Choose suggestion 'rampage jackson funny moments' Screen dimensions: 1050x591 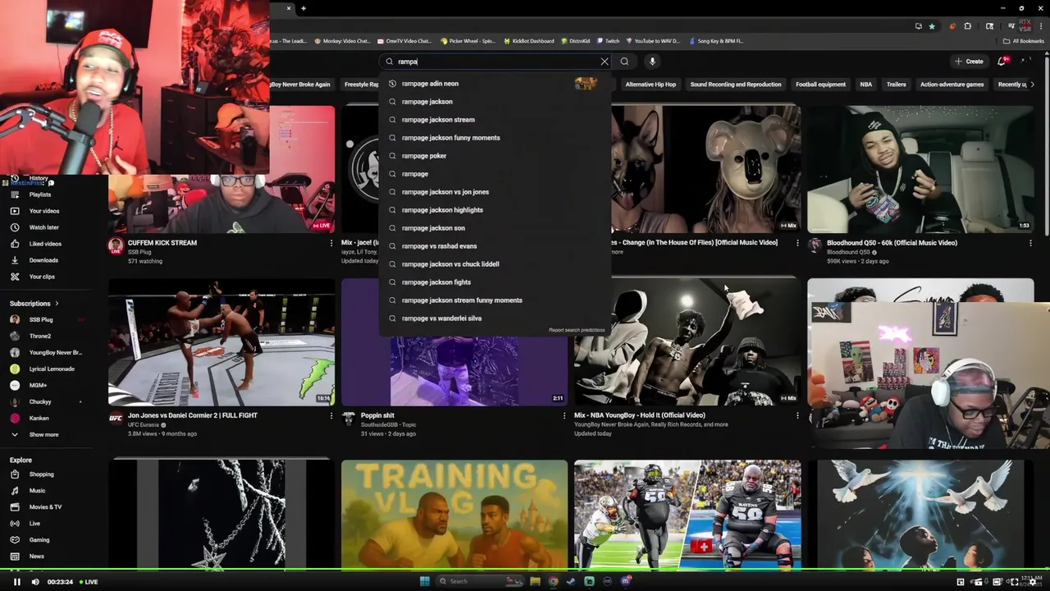pyautogui.click(x=495, y=138)
